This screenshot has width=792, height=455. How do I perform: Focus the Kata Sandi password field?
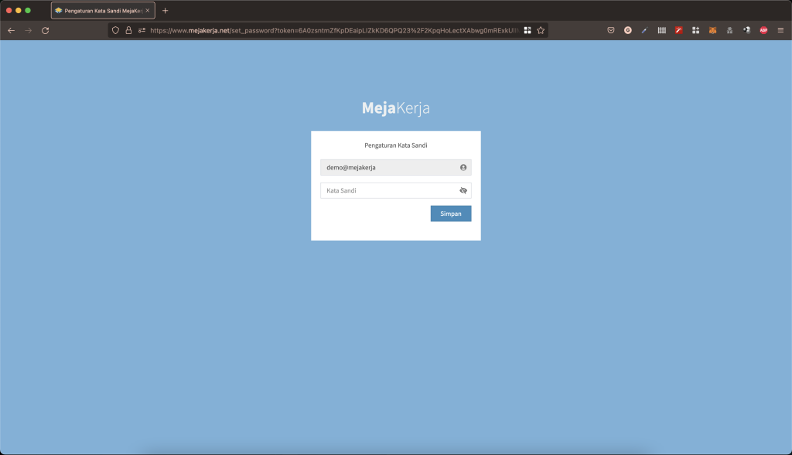coord(395,190)
